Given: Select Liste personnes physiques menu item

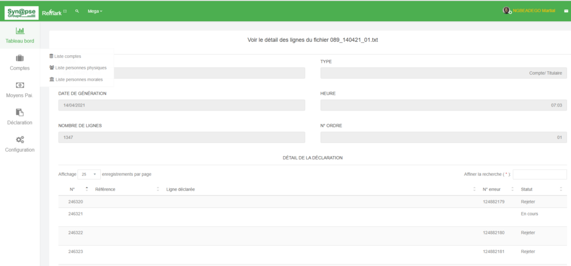Looking at the screenshot, I should (80, 67).
